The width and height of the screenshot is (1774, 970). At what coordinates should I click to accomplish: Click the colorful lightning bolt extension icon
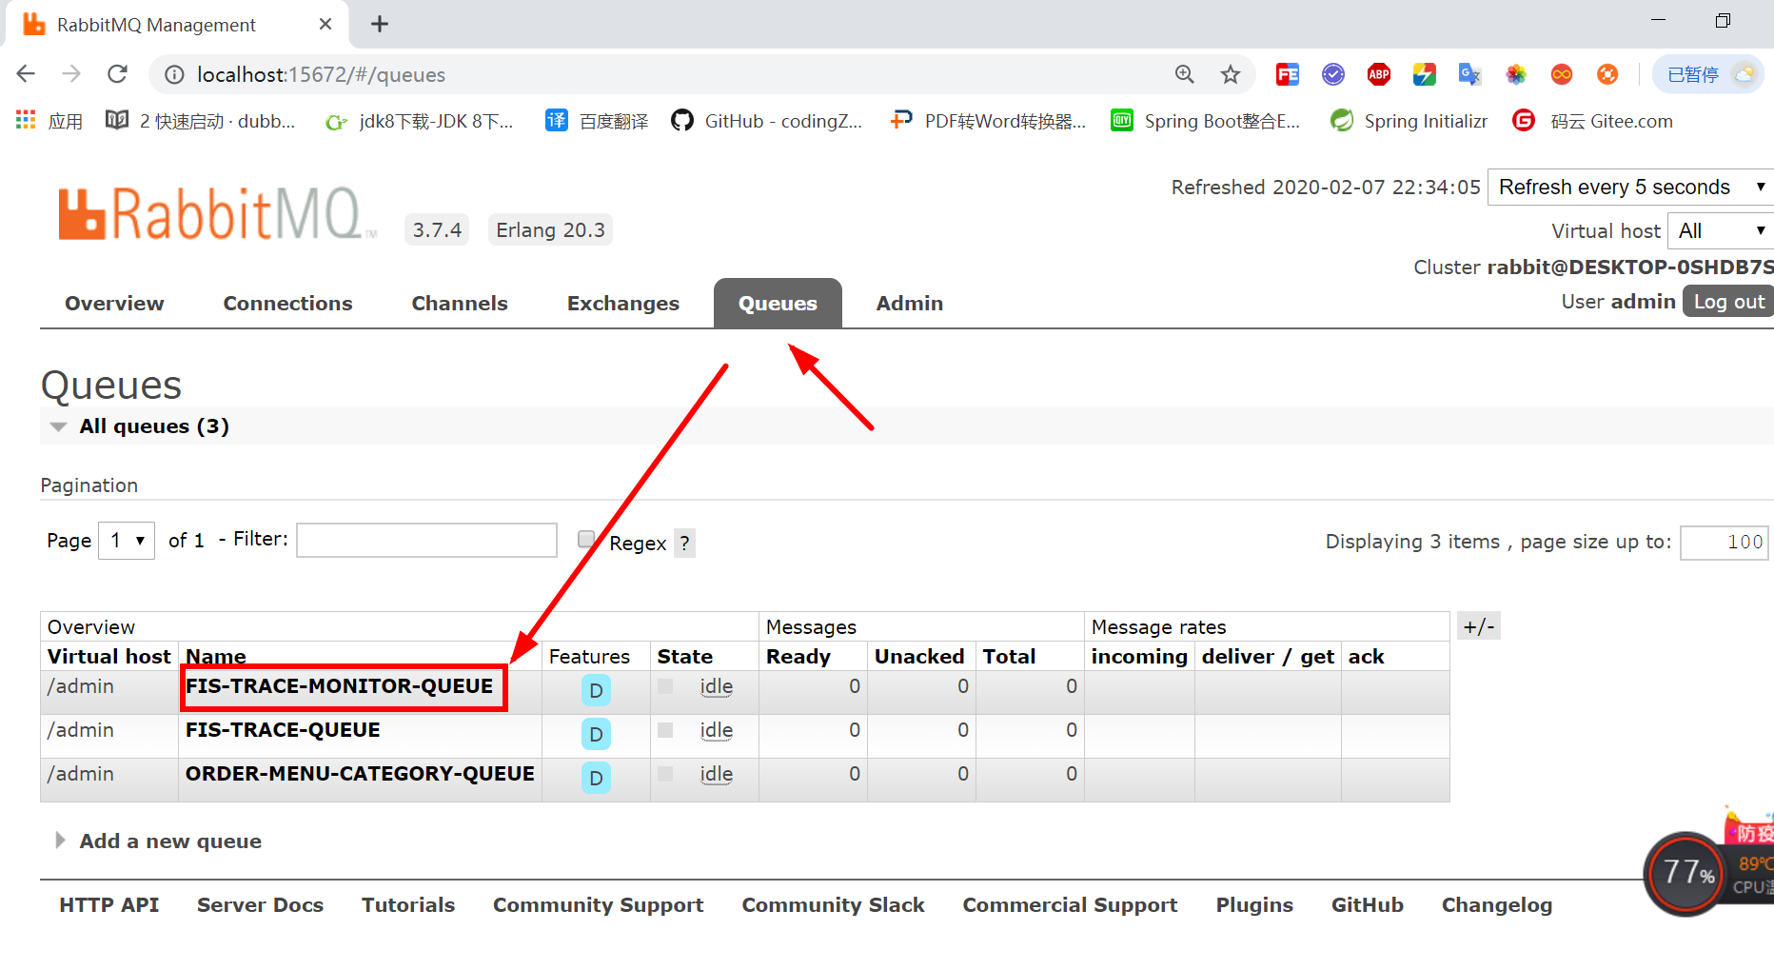pyautogui.click(x=1425, y=74)
